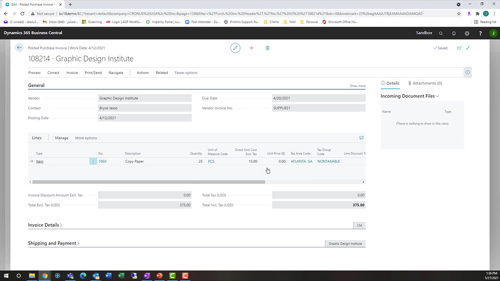Open PowerPoint from the taskbar
The image size is (500, 281).
point(159,276)
